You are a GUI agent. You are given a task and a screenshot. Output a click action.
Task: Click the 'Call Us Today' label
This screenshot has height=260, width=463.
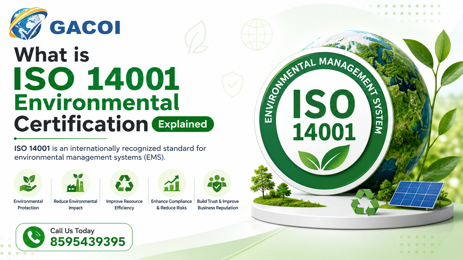72,231
